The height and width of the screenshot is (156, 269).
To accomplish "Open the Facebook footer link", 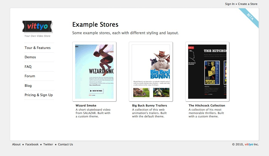I will tap(32, 144).
